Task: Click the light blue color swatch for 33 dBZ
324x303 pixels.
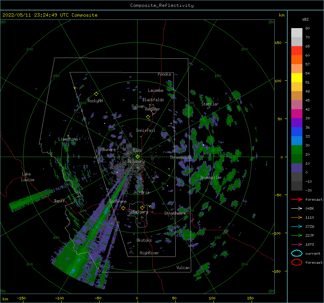Action: [x=297, y=141]
